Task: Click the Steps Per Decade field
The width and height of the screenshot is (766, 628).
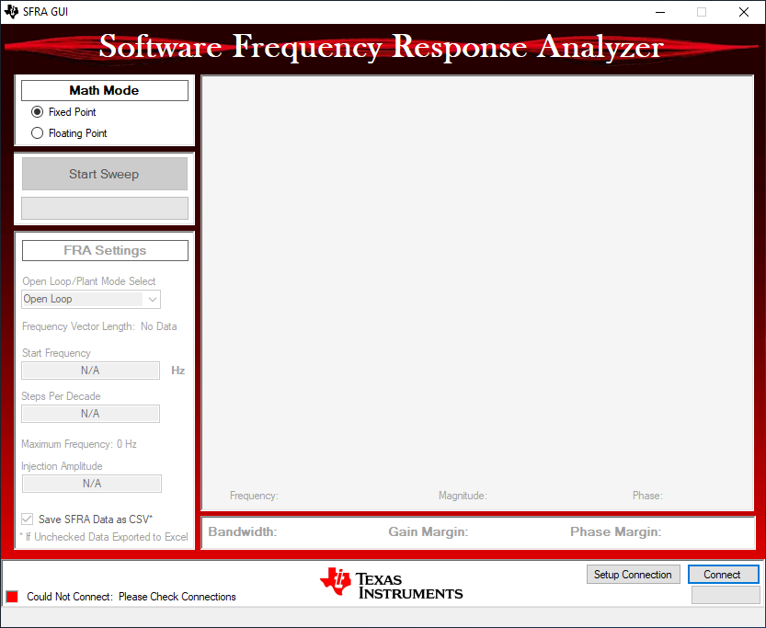Action: pos(90,414)
